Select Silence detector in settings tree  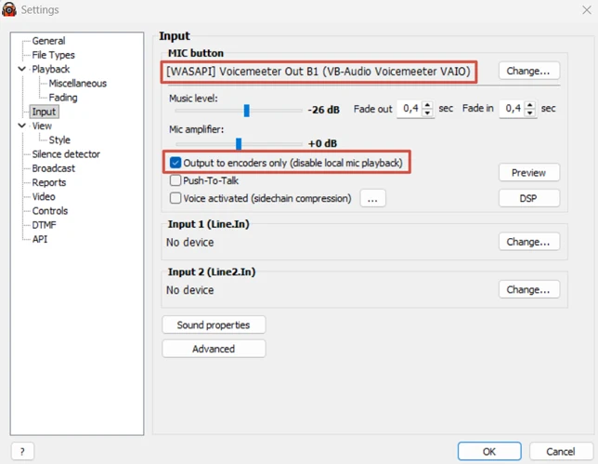(x=66, y=154)
